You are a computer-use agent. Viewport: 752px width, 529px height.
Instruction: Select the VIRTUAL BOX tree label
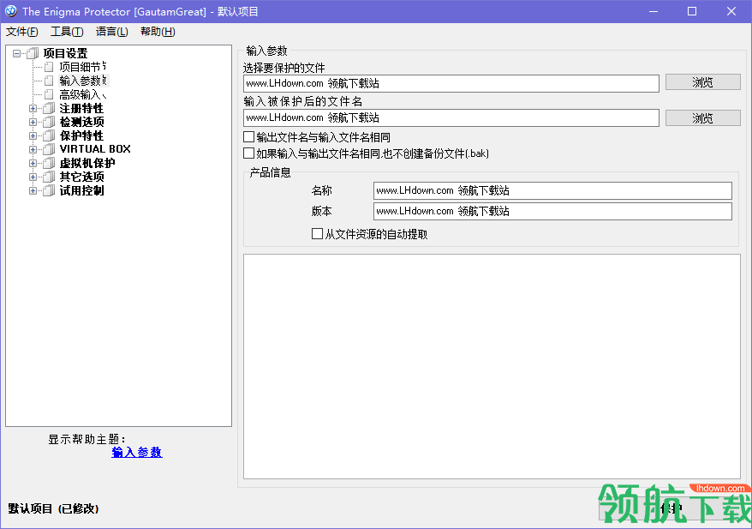tap(95, 149)
